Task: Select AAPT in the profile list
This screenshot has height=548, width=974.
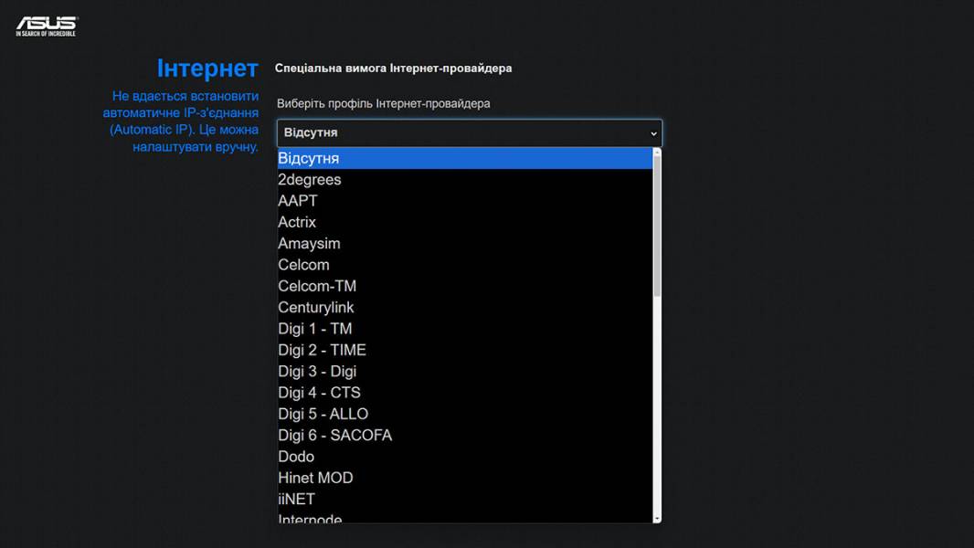Action: [465, 200]
